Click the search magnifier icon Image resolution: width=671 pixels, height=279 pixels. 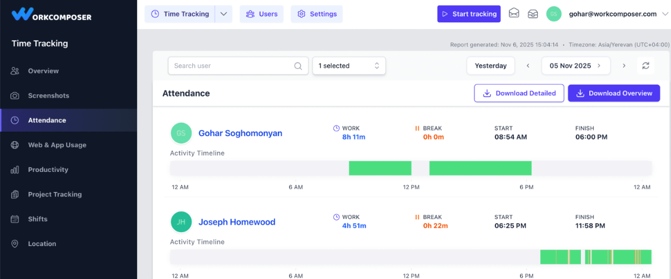[298, 66]
